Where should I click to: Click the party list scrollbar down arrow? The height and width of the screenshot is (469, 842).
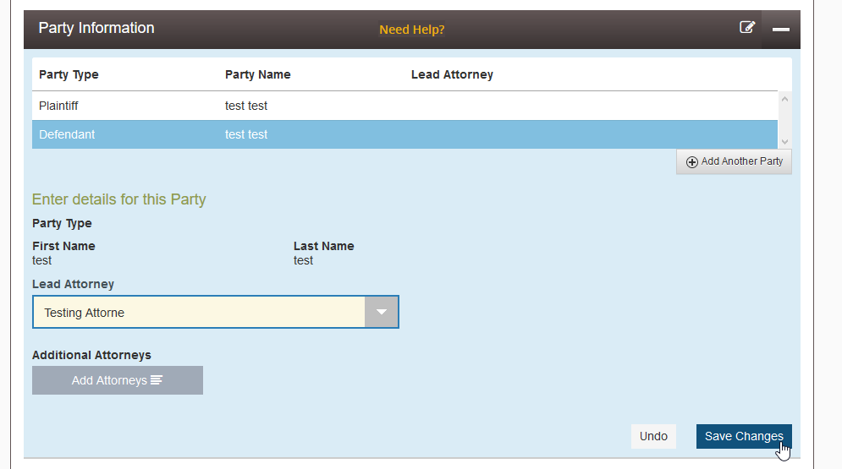coord(784,141)
